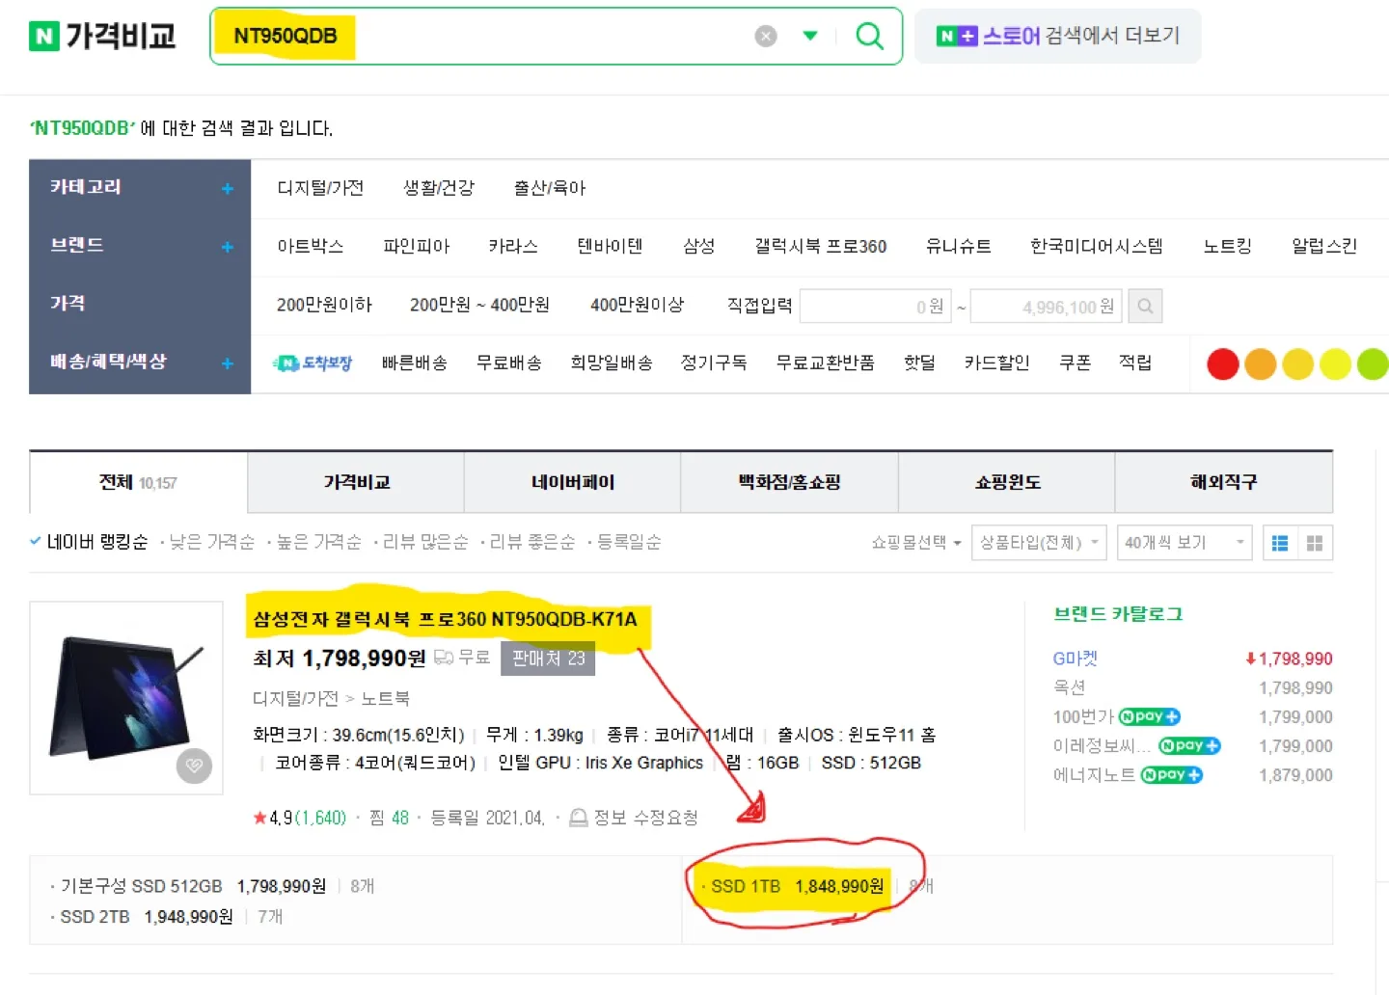Viewport: 1389px width, 995px height.
Task: Open 에너지노트 seller link
Action: 1094,775
